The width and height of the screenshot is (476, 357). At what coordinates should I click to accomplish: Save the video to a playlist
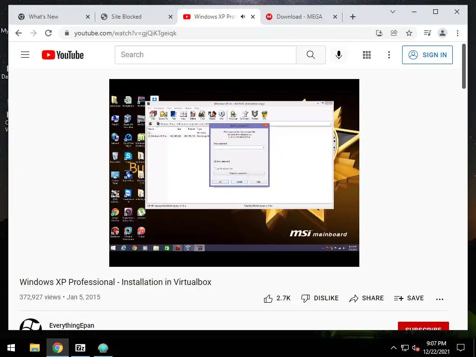[409, 298]
